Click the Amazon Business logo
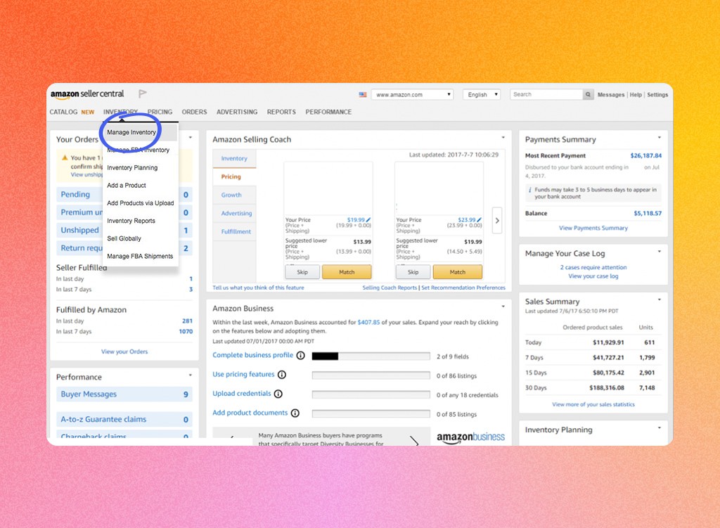720x528 pixels. [x=470, y=437]
